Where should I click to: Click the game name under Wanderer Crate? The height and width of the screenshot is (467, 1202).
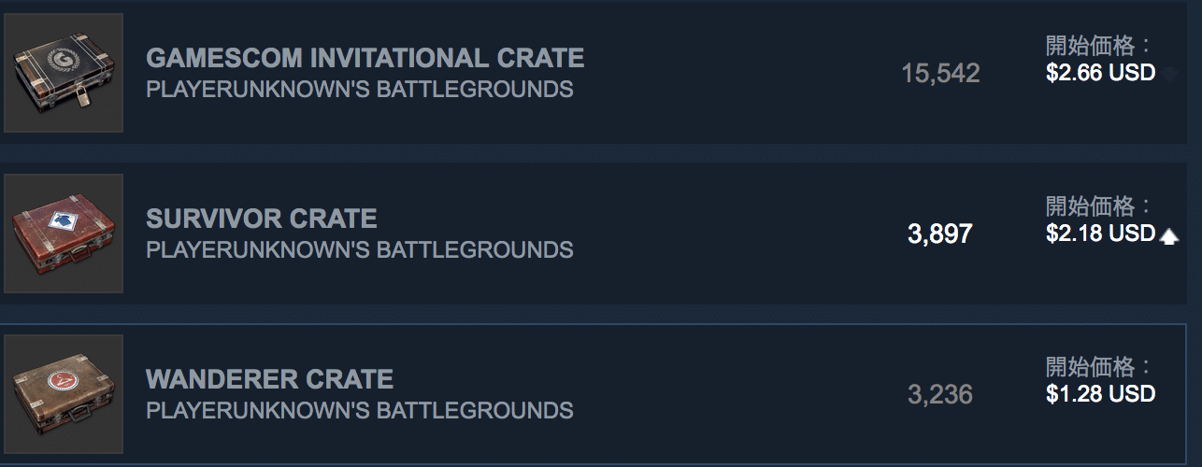[x=360, y=411]
